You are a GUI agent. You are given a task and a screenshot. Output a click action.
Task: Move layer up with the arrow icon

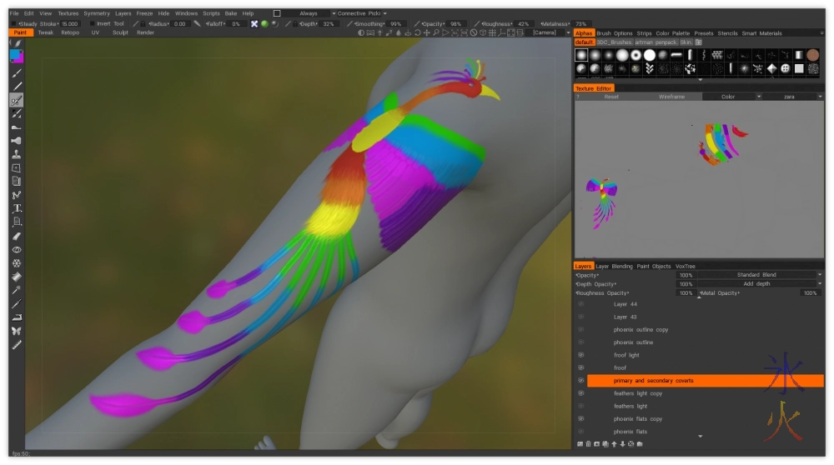(x=614, y=443)
